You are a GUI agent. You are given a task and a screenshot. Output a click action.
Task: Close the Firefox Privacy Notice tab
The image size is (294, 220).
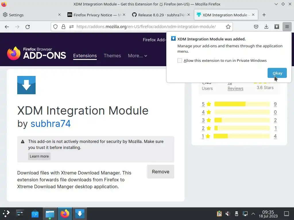point(124,15)
